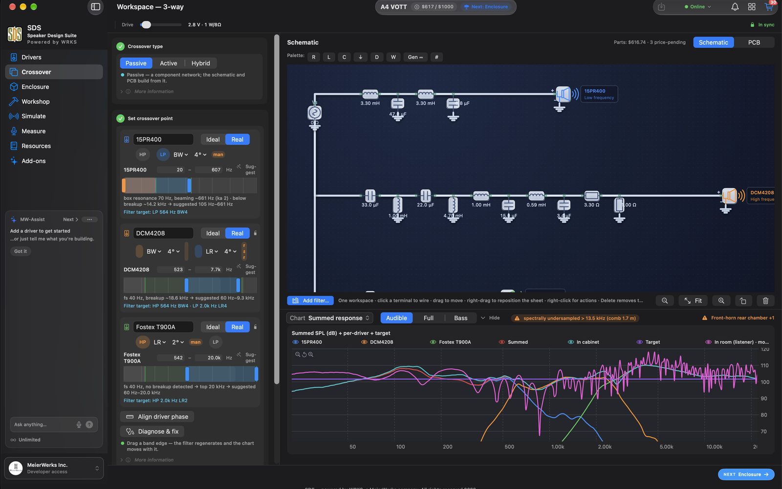Select the 15PR400 woofer in the schematic
782x489 pixels.
pos(563,94)
